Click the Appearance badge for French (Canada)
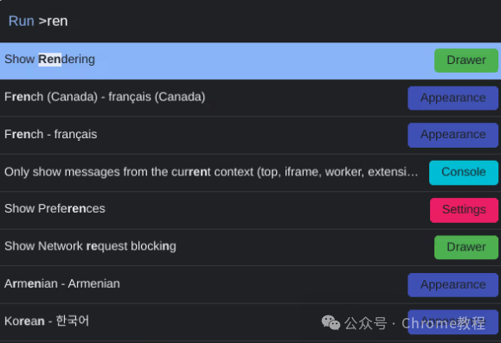Screen dimensions: 501x343 click(x=453, y=98)
